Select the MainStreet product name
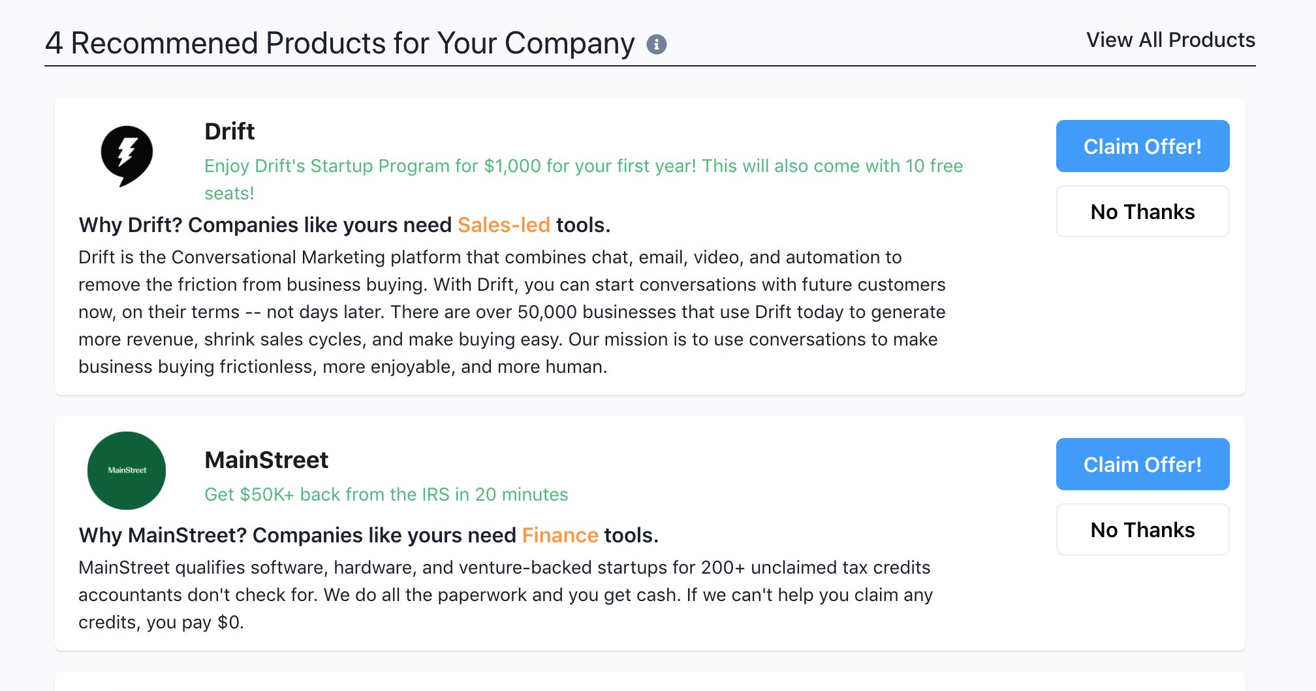 266,460
